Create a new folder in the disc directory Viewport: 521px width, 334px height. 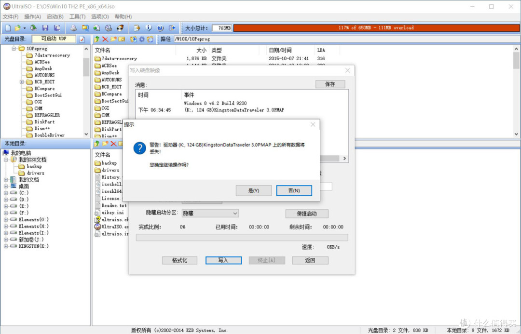coord(112,40)
